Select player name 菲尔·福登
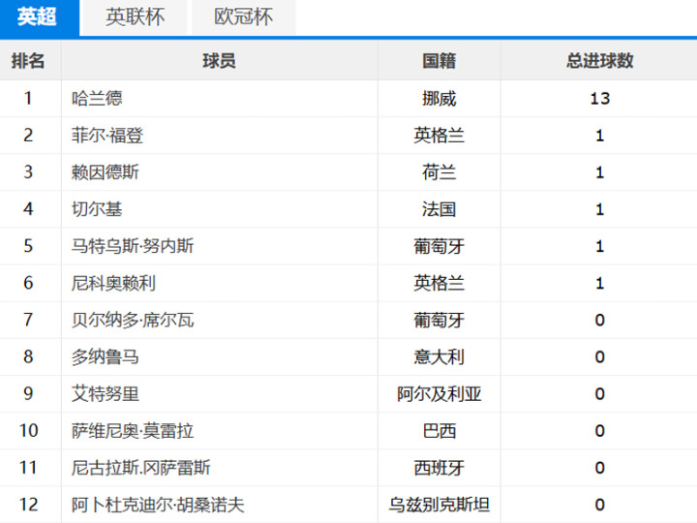 coord(107,136)
